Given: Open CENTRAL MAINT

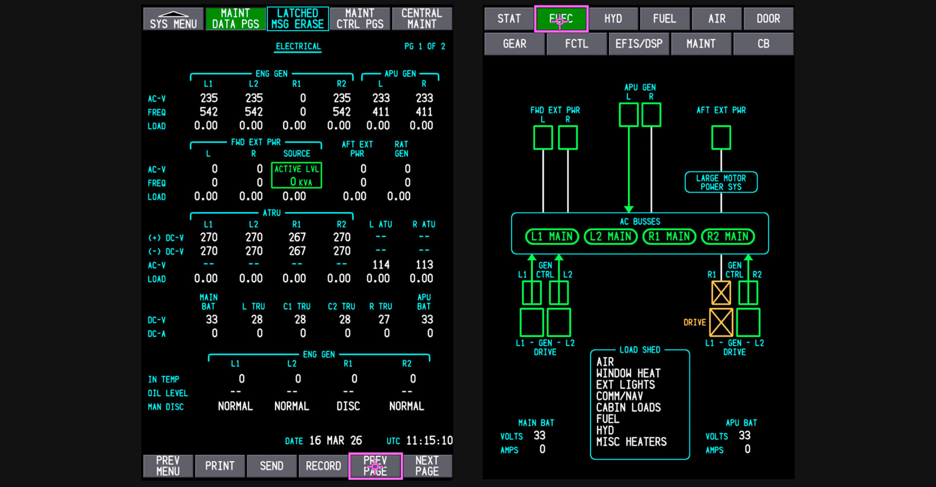Looking at the screenshot, I should tap(422, 19).
